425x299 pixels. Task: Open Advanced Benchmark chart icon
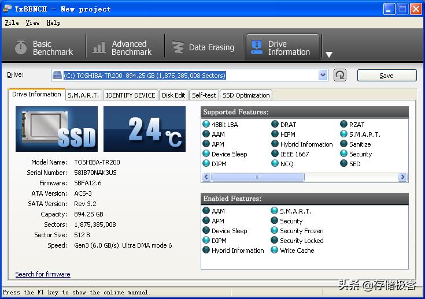pyautogui.click(x=99, y=48)
